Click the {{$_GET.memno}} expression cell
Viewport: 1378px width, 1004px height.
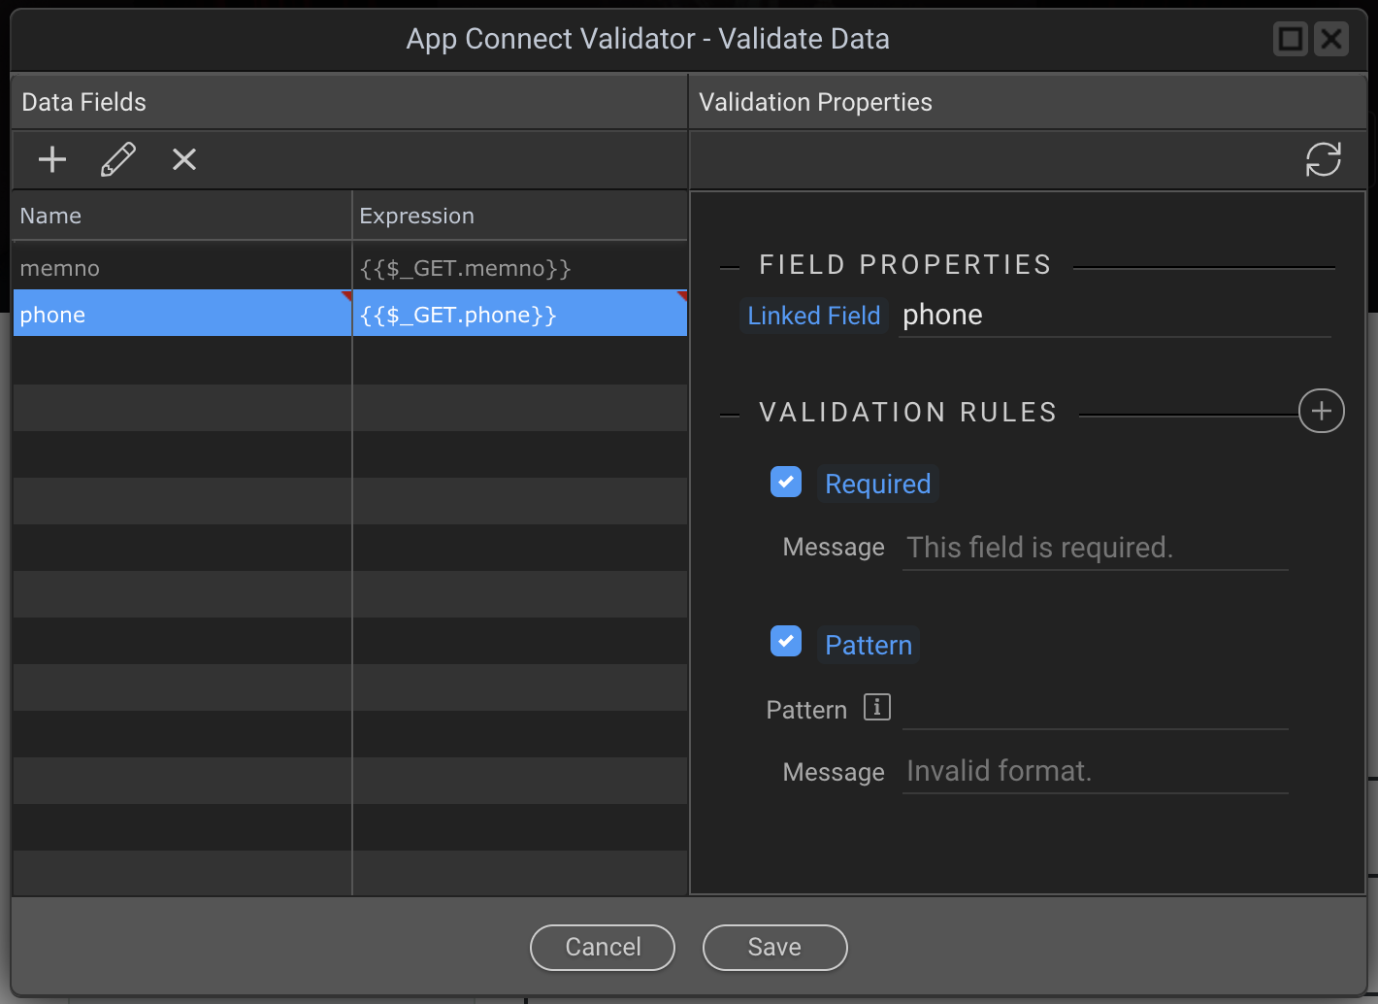tap(519, 268)
